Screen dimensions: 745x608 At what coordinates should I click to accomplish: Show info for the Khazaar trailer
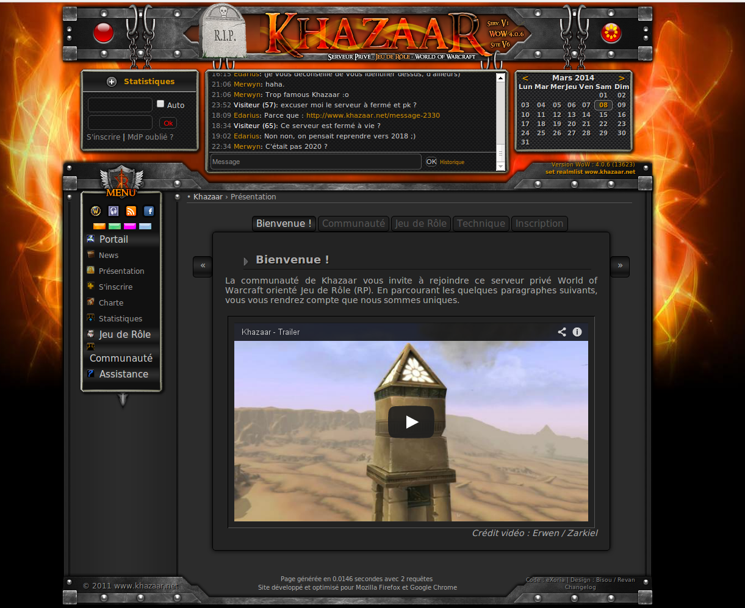(x=577, y=332)
